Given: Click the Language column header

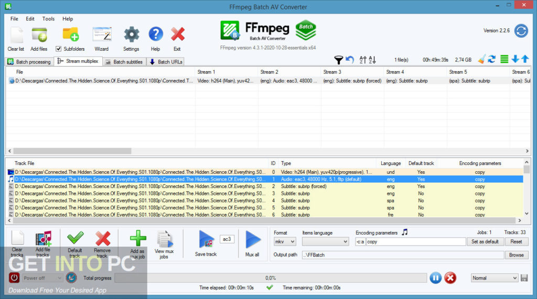Looking at the screenshot, I should click(390, 163).
